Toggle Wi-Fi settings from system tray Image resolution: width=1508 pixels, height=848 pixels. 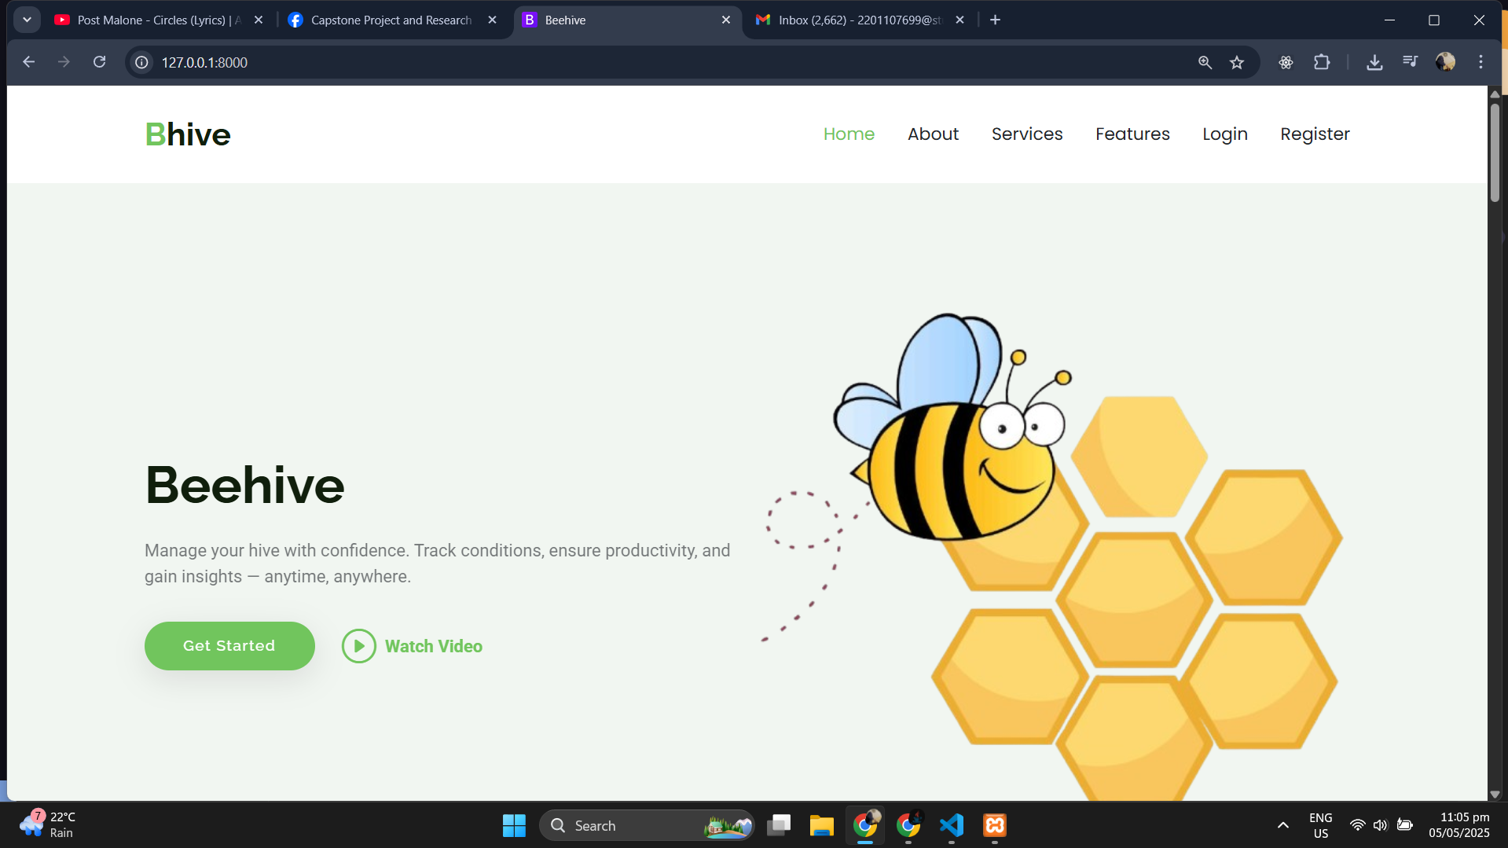click(x=1357, y=825)
